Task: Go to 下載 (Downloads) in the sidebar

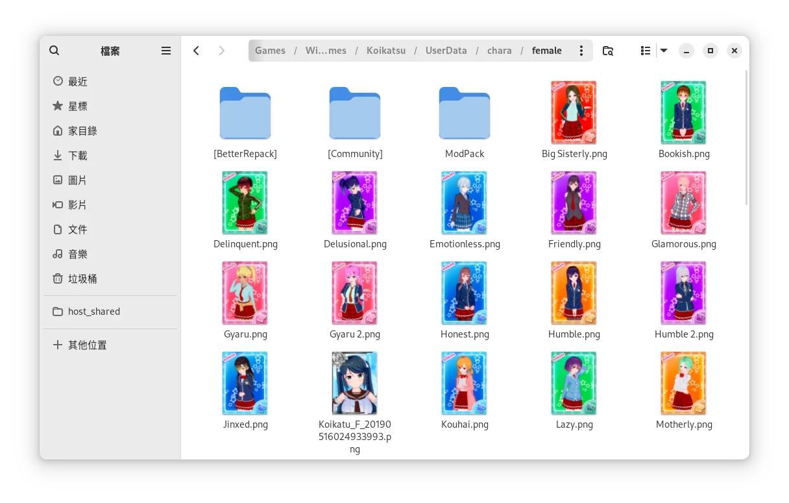Action: pos(78,155)
